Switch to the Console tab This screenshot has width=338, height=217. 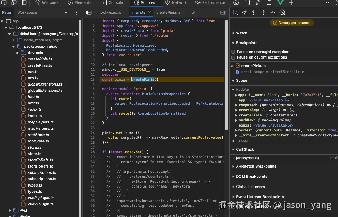click(x=112, y=2)
